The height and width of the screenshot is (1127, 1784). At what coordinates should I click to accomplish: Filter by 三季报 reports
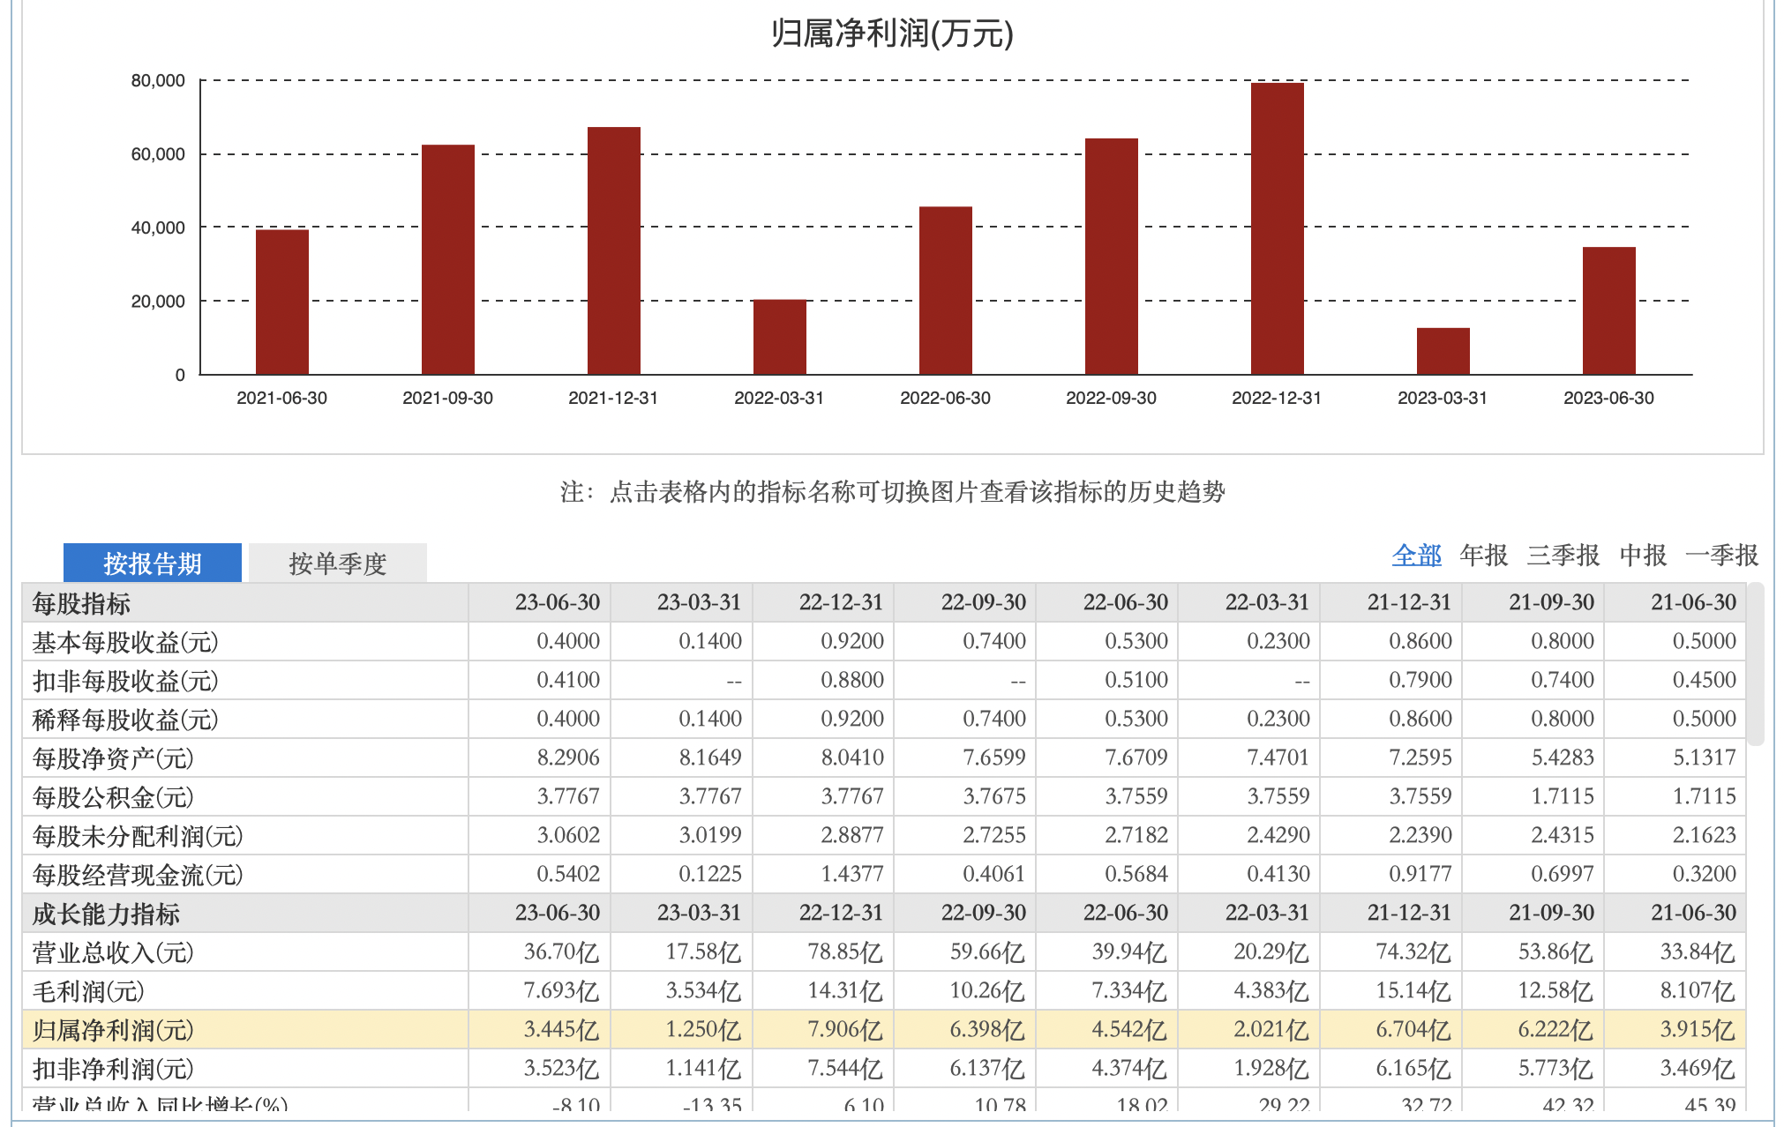tap(1563, 556)
